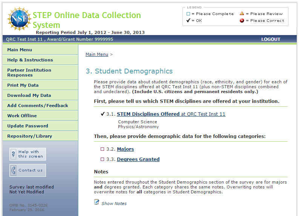
Task: Select Partner Institution Responses menu item
Action: (29, 72)
